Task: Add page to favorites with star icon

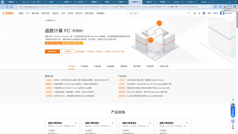Action: coord(210,7)
